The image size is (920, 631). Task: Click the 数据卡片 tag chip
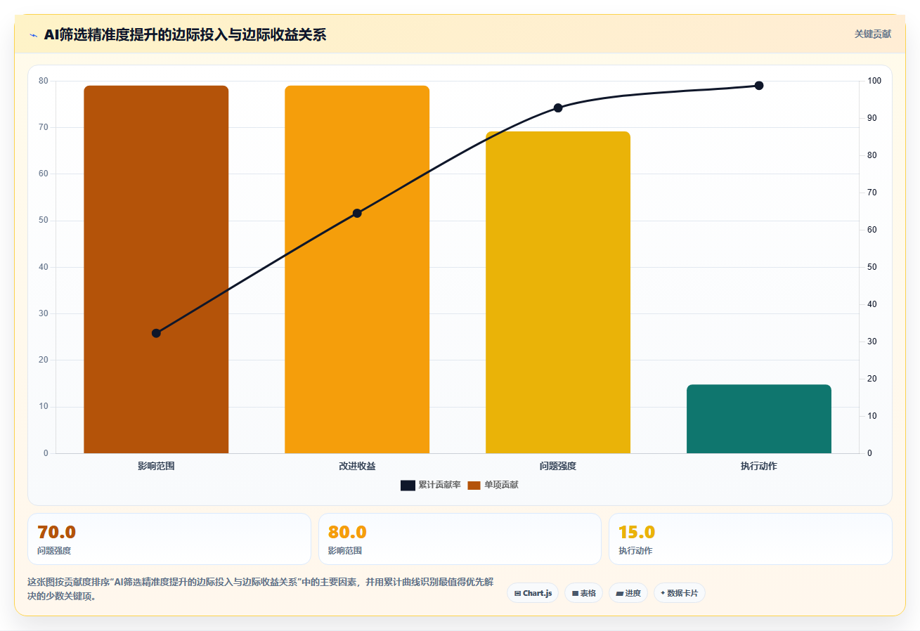679,593
